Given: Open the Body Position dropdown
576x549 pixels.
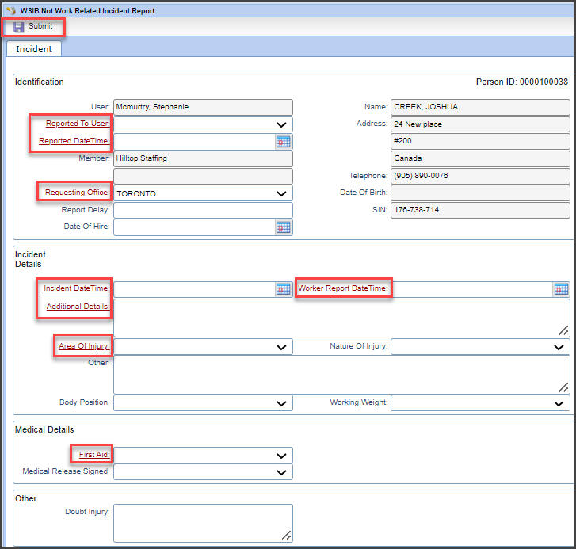Looking at the screenshot, I should pyautogui.click(x=281, y=403).
